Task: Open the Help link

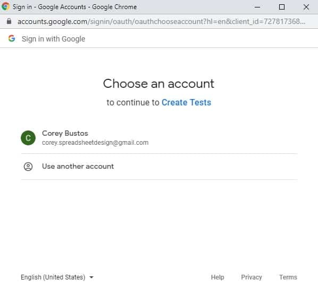Action: coord(217,277)
